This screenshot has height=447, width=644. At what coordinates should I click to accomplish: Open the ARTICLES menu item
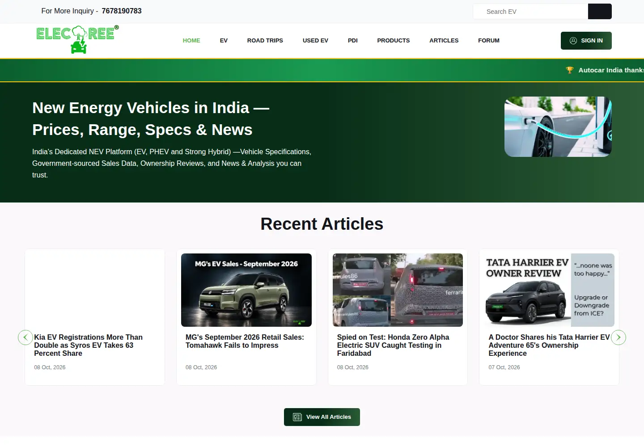click(x=444, y=41)
